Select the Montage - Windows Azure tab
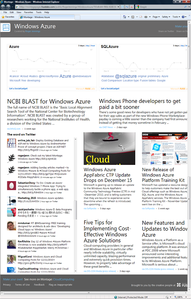Screen dimensions: 191x299 point(47,17)
